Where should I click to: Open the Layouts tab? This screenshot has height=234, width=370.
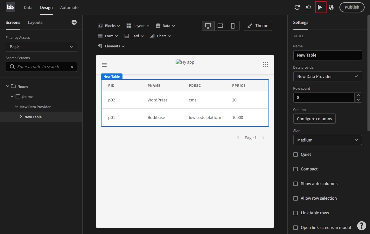pos(35,23)
